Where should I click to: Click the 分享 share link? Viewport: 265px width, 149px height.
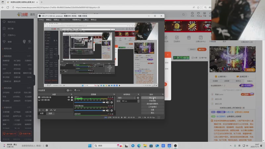(194, 58)
